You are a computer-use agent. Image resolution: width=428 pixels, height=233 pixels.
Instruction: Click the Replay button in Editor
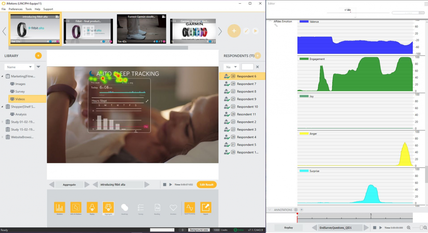pos(289,228)
